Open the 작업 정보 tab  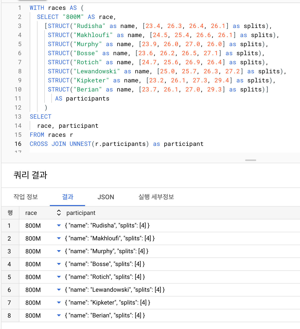click(26, 197)
